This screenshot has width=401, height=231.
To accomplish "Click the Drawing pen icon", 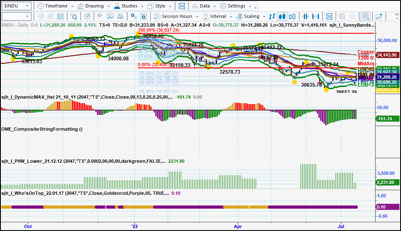I will coord(80,6).
